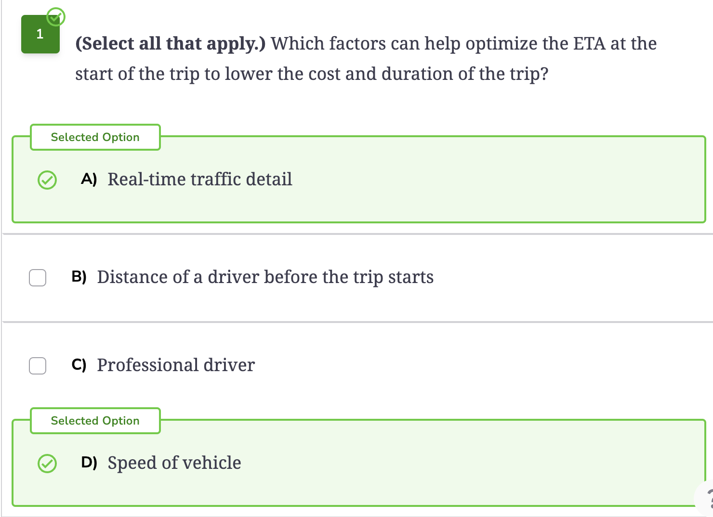Click the C) letter label

79,365
